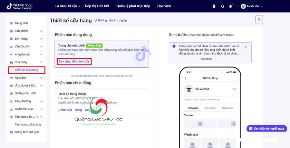Click Tin nhắn từ người mua button
290x148 pixels.
coord(267,129)
